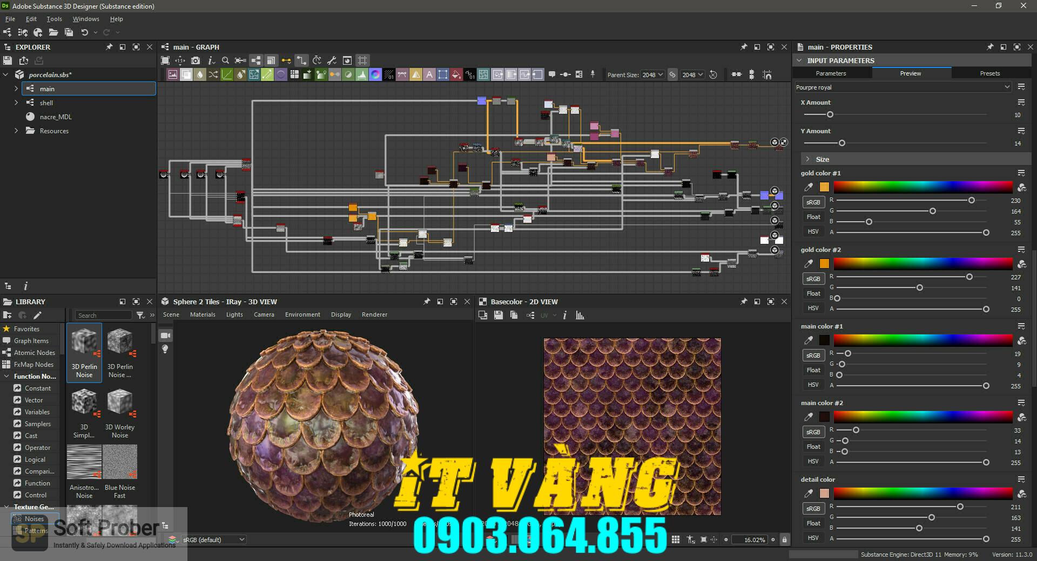
Task: Click the camera screenshot icon in graph toolbar
Action: (196, 60)
